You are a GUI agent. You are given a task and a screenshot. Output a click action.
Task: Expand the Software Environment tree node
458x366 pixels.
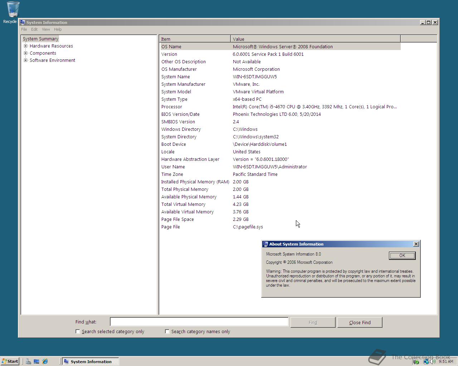click(x=25, y=60)
